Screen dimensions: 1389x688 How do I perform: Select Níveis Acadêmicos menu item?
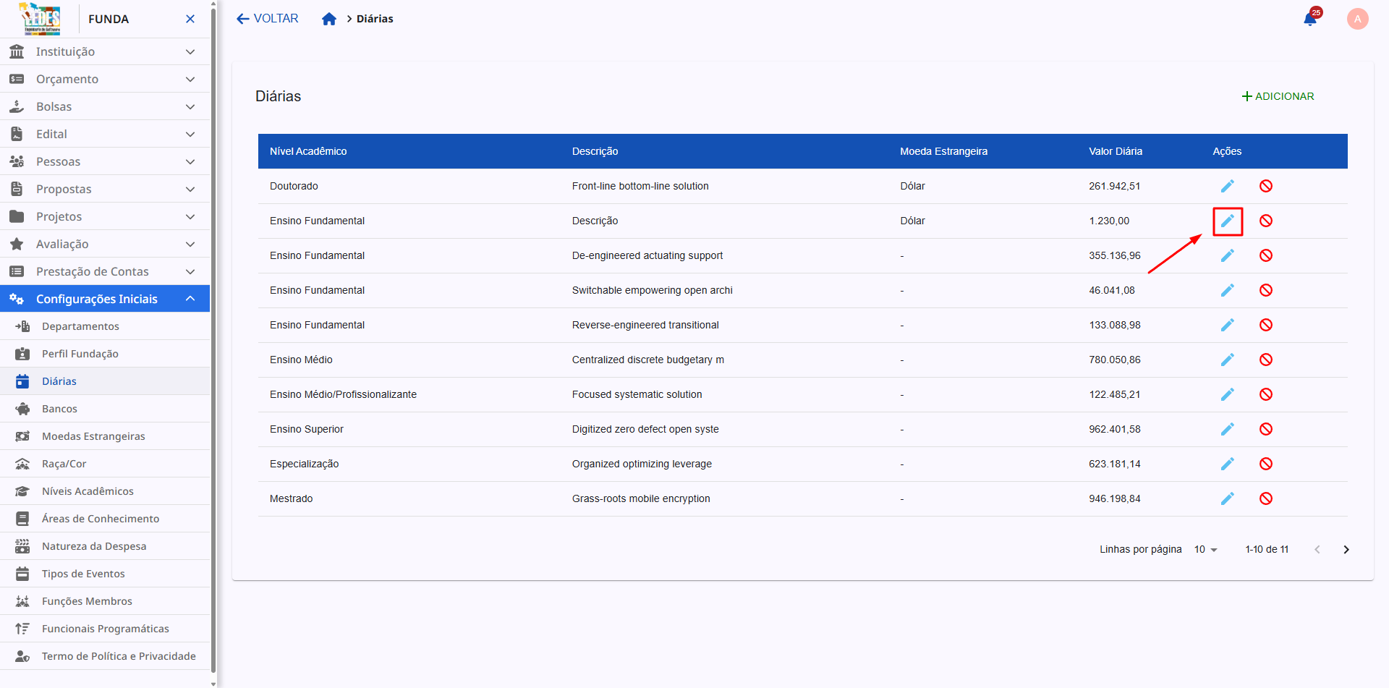88,491
